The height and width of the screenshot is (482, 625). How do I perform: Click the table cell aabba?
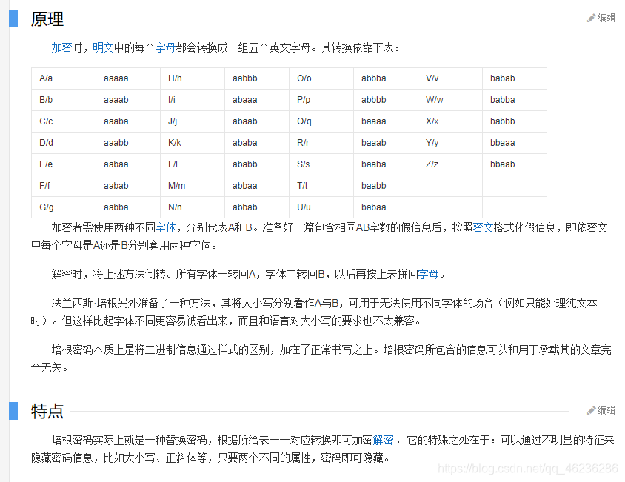click(x=128, y=207)
